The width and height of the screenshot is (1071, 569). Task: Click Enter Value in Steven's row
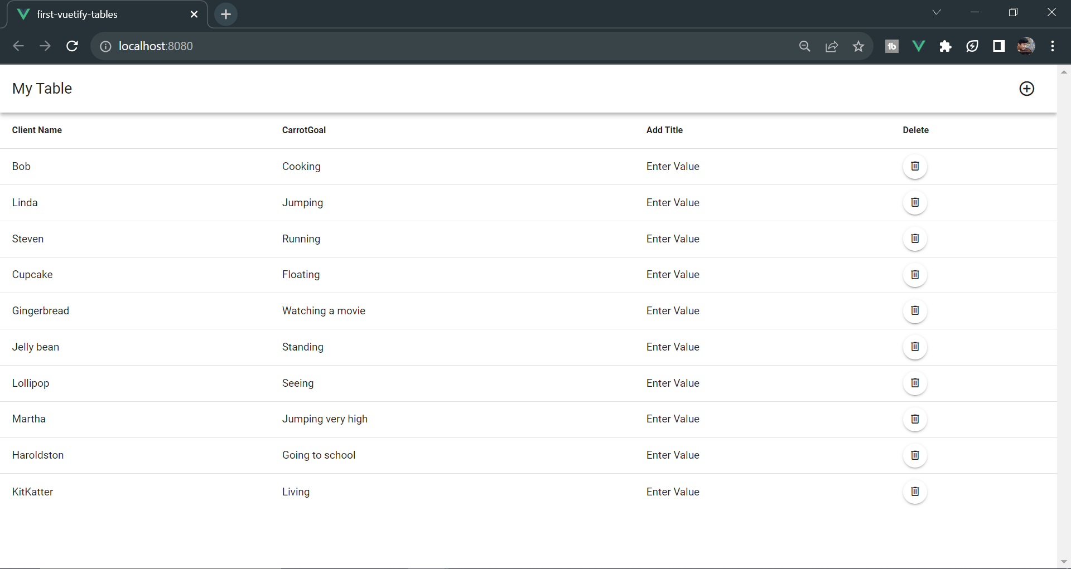coord(673,239)
